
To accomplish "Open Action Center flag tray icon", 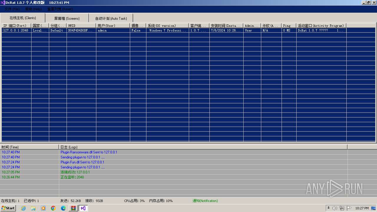I will [x=349, y=208].
